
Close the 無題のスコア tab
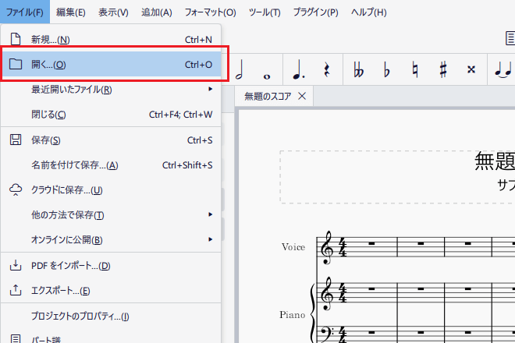click(x=302, y=96)
